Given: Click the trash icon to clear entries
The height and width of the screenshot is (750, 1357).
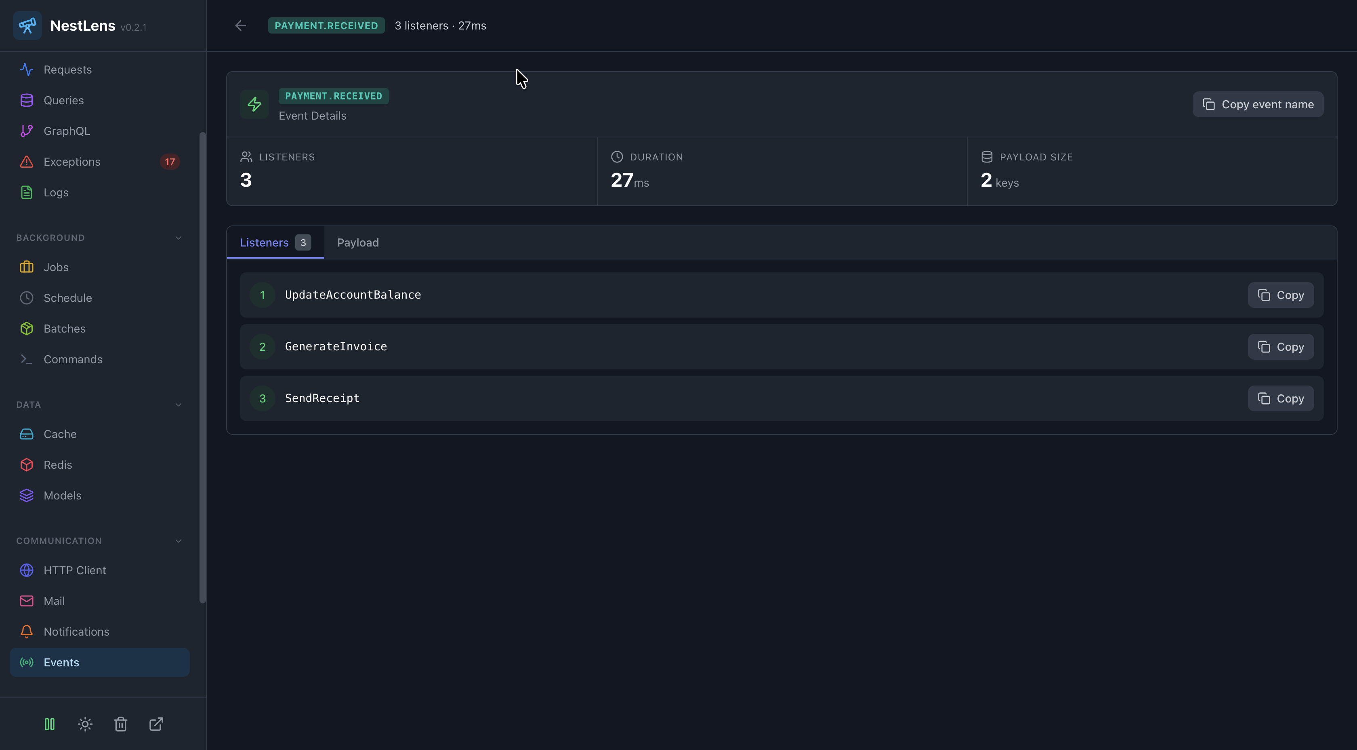Looking at the screenshot, I should (121, 724).
